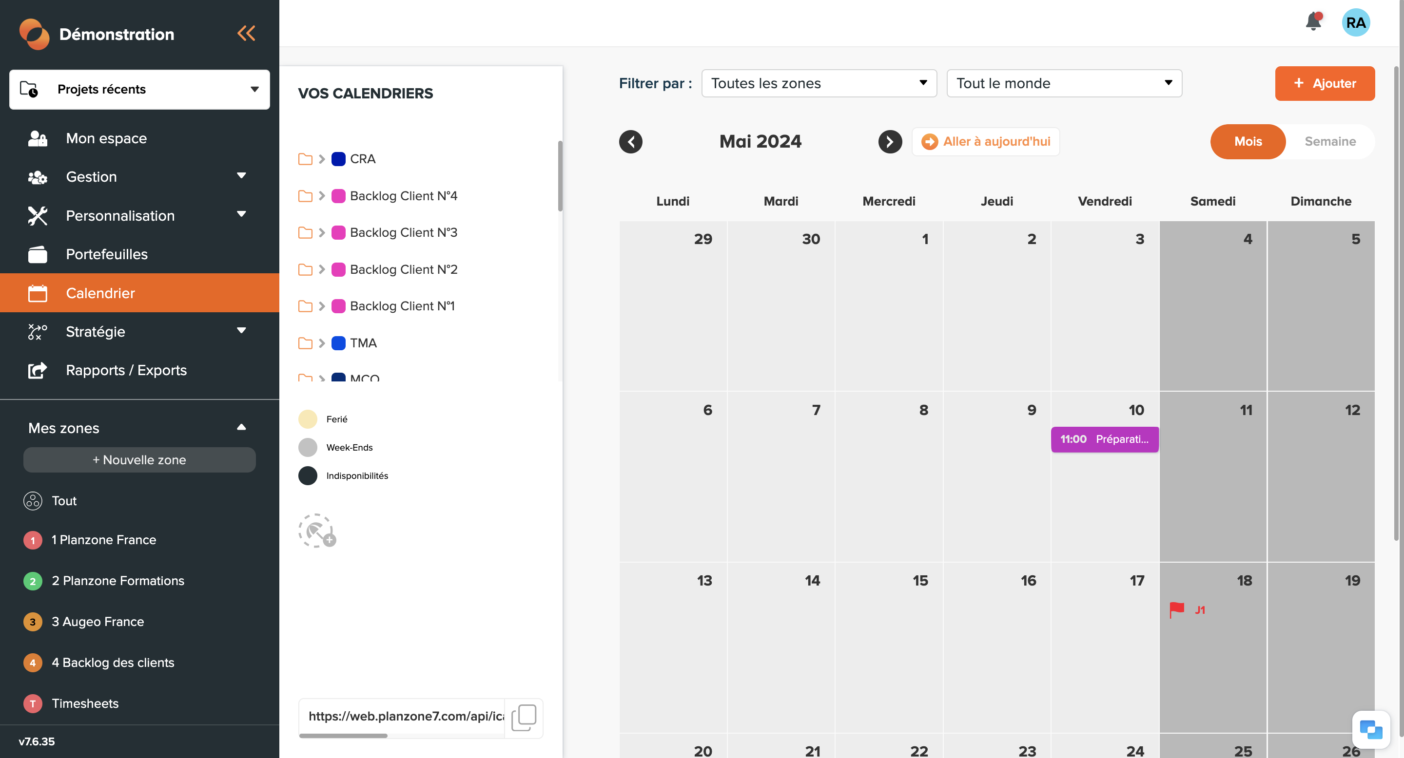Toggle the CRA calendar color square
Screen dimensions: 1404x758
point(338,159)
